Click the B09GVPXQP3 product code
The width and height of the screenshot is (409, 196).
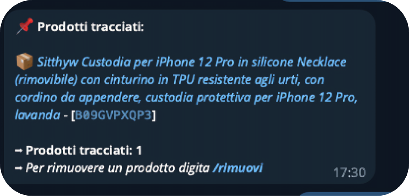[x=113, y=116]
